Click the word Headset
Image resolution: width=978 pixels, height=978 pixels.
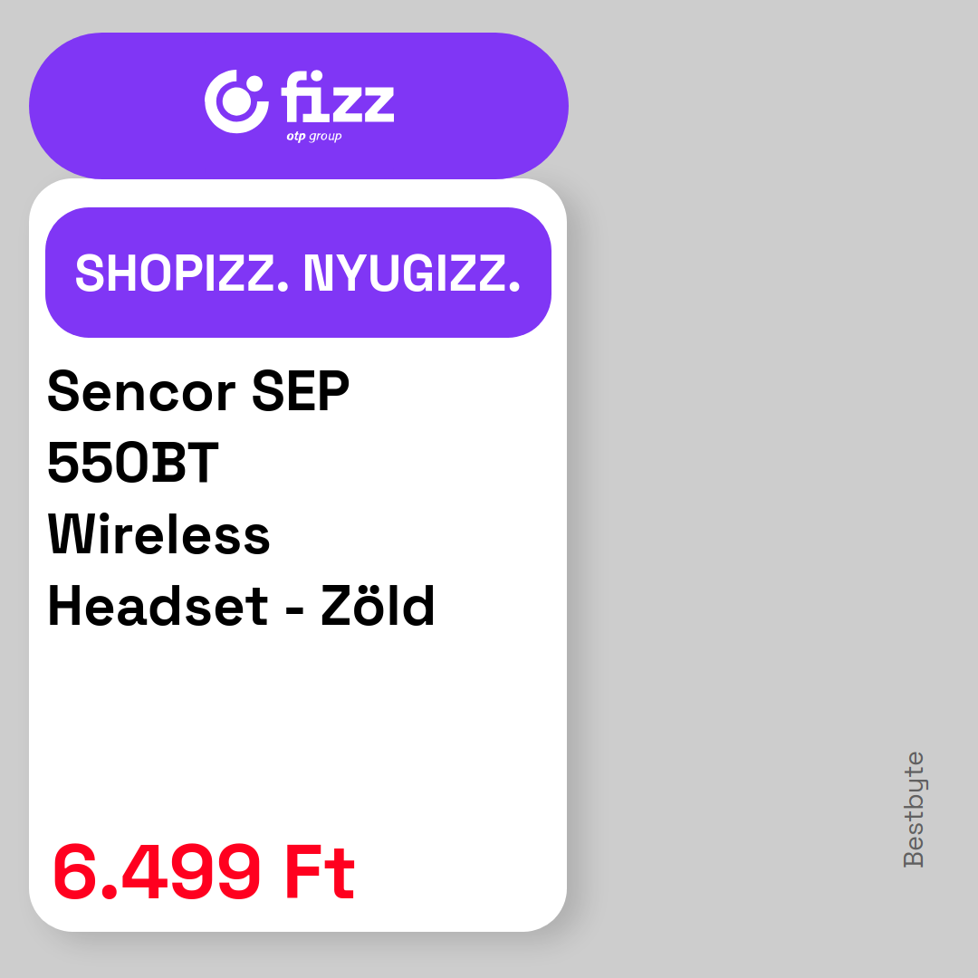click(158, 605)
